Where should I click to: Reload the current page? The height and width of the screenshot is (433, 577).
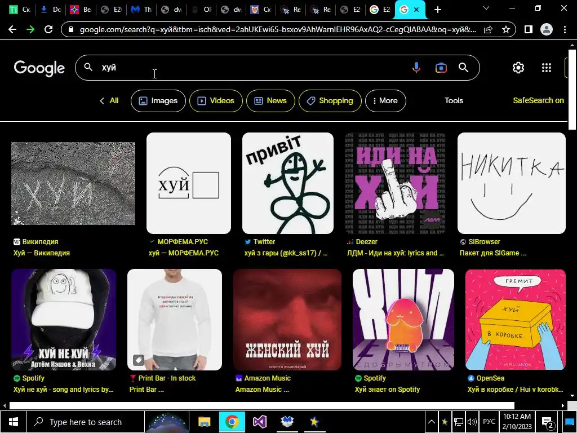48,29
